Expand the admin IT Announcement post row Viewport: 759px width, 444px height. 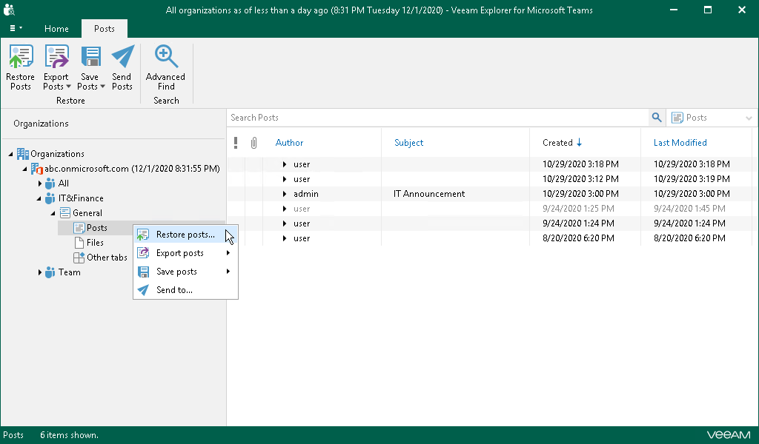[285, 194]
